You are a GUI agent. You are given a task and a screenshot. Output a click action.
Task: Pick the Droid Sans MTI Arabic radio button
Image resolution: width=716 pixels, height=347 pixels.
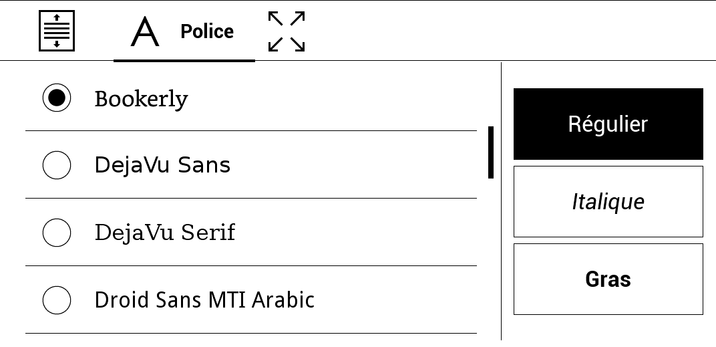57,300
